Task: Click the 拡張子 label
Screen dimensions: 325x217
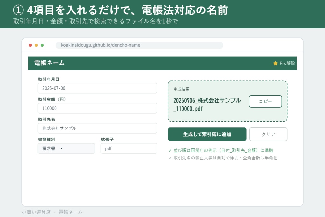Action: tap(107, 139)
